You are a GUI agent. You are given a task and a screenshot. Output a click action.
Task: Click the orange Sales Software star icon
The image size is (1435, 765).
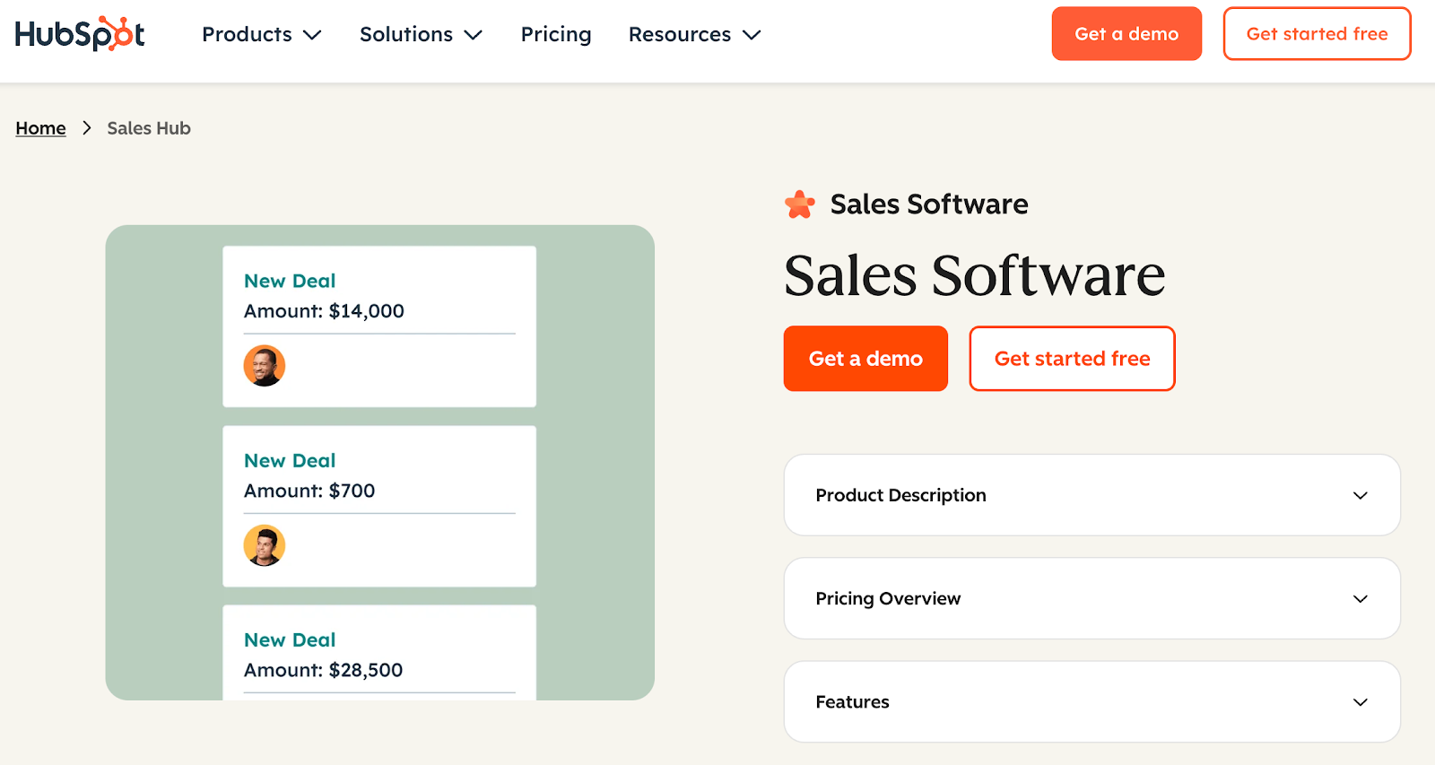coord(800,204)
